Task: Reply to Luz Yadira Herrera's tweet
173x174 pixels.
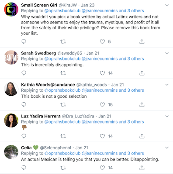Action: [24, 136]
